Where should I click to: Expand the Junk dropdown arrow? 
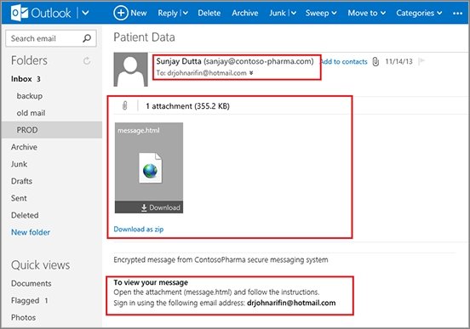[294, 13]
